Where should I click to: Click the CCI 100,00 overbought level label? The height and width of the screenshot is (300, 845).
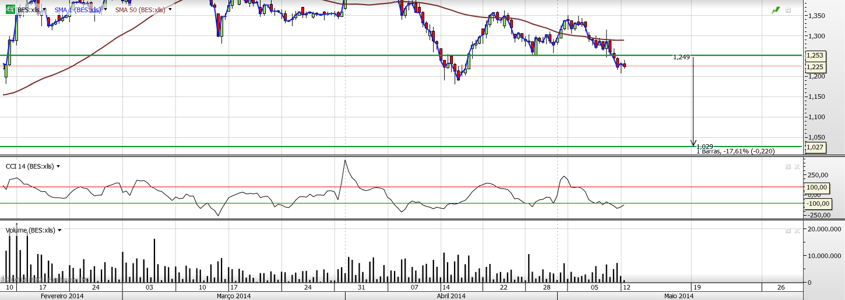point(816,187)
